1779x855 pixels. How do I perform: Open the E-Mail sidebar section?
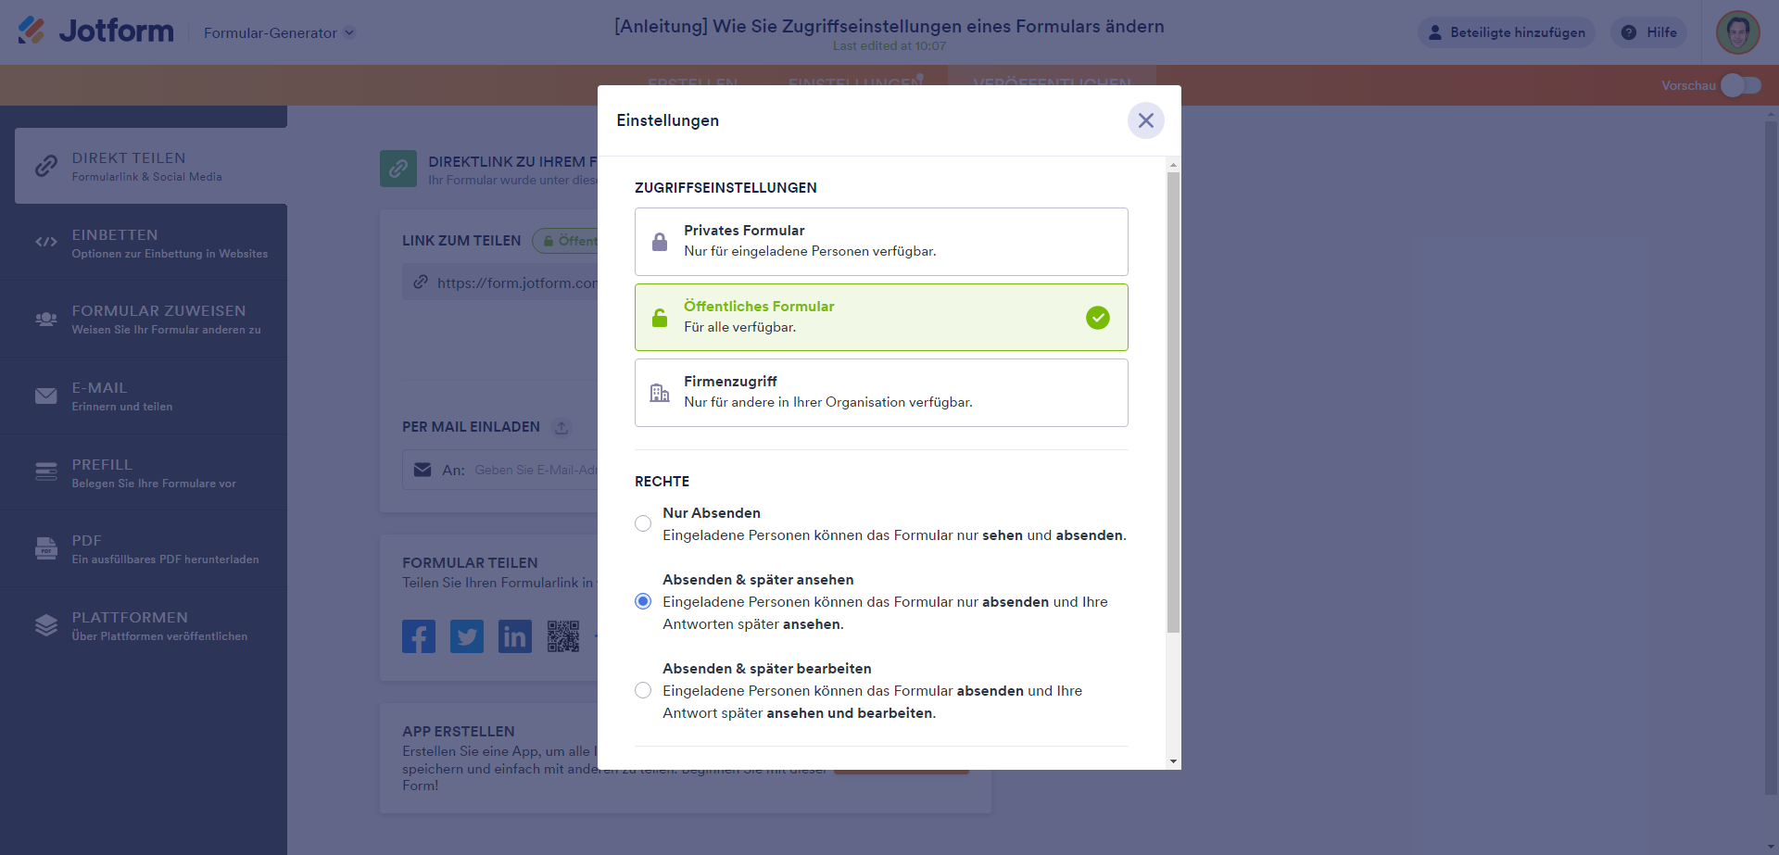click(144, 396)
